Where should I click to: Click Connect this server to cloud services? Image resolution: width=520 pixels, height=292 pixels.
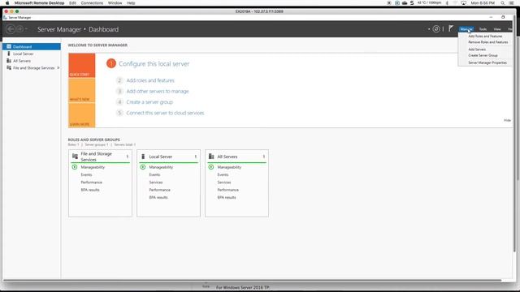[x=165, y=113]
